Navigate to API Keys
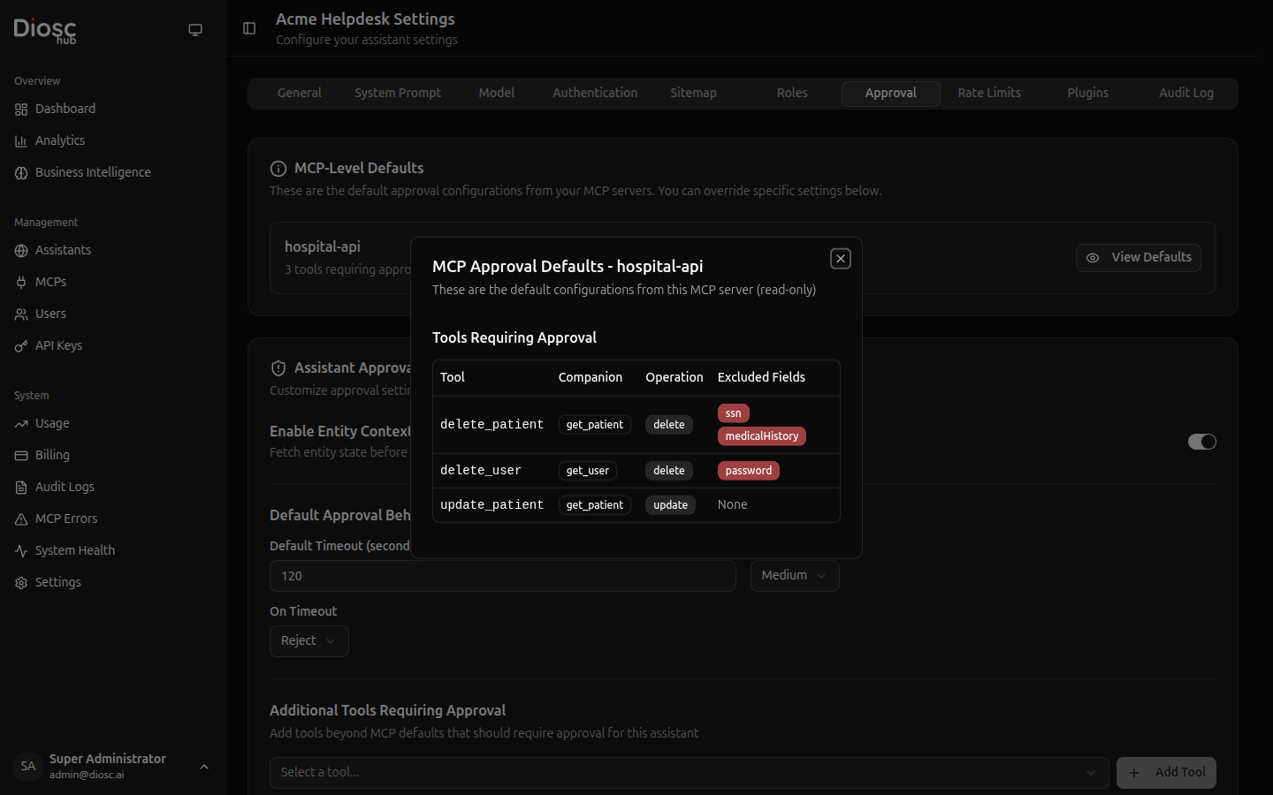 [x=58, y=345]
